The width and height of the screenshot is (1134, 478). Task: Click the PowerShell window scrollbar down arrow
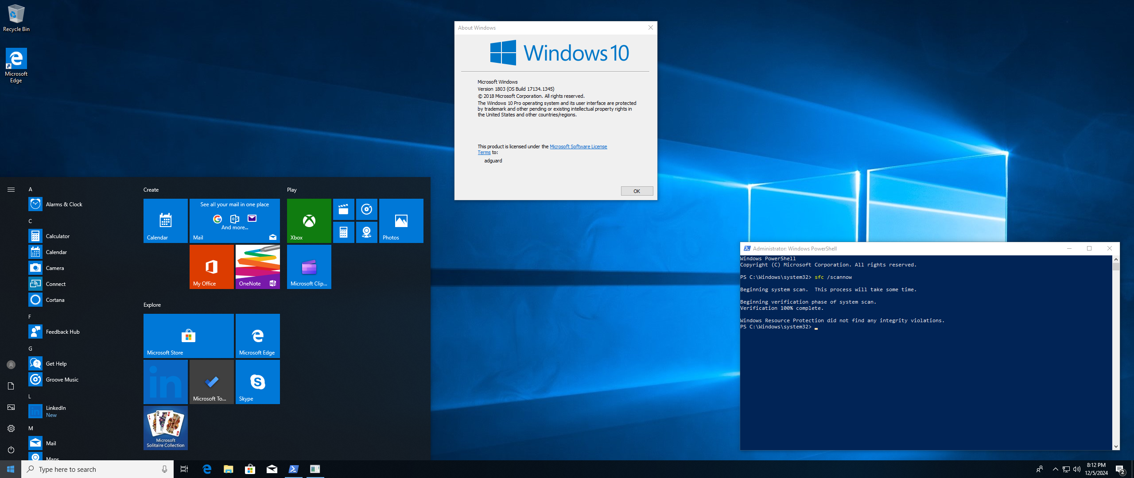tap(1116, 447)
